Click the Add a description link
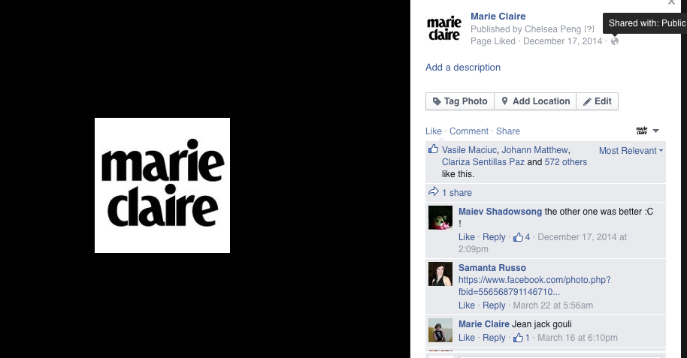The width and height of the screenshot is (687, 358). click(463, 68)
